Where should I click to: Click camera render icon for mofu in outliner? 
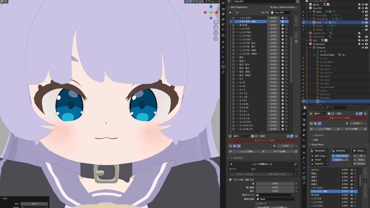tap(366, 22)
